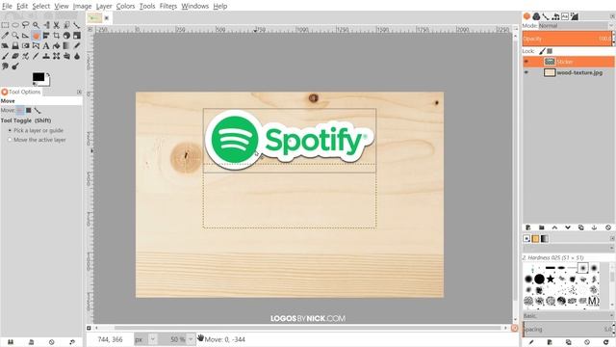Hide the Sticker layer

[x=526, y=62]
